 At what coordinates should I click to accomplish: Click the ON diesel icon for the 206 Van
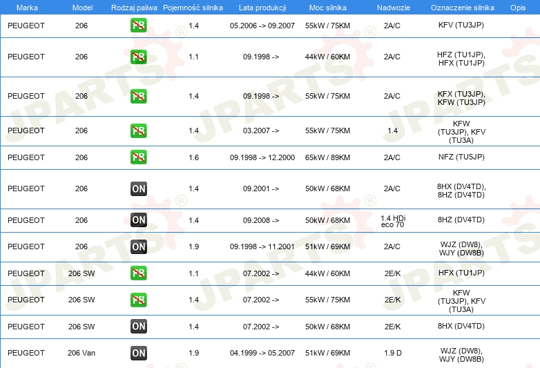(x=139, y=353)
